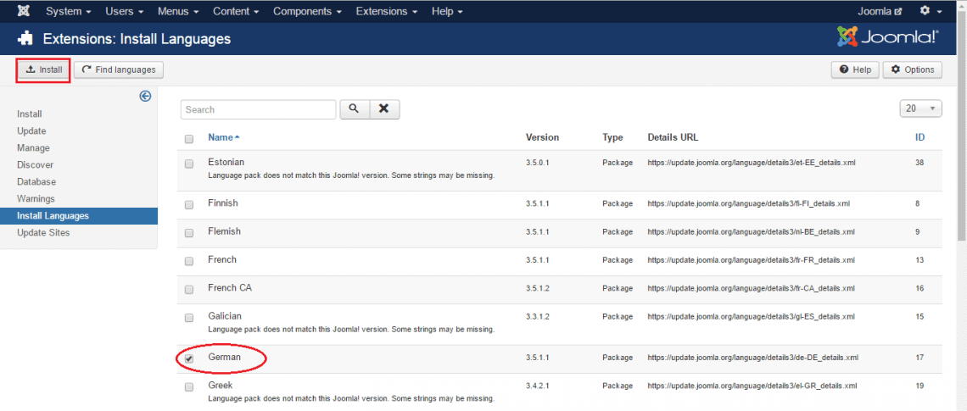This screenshot has width=967, height=411.
Task: Check the Estonian language checkbox
Action: [x=189, y=164]
